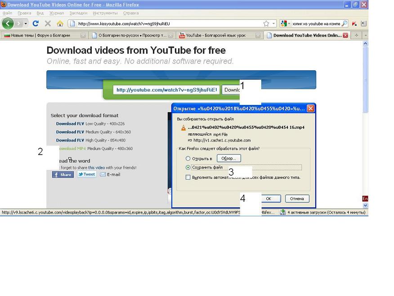Confirm the dialog with OK
The width and height of the screenshot is (394, 296).
pos(271,199)
